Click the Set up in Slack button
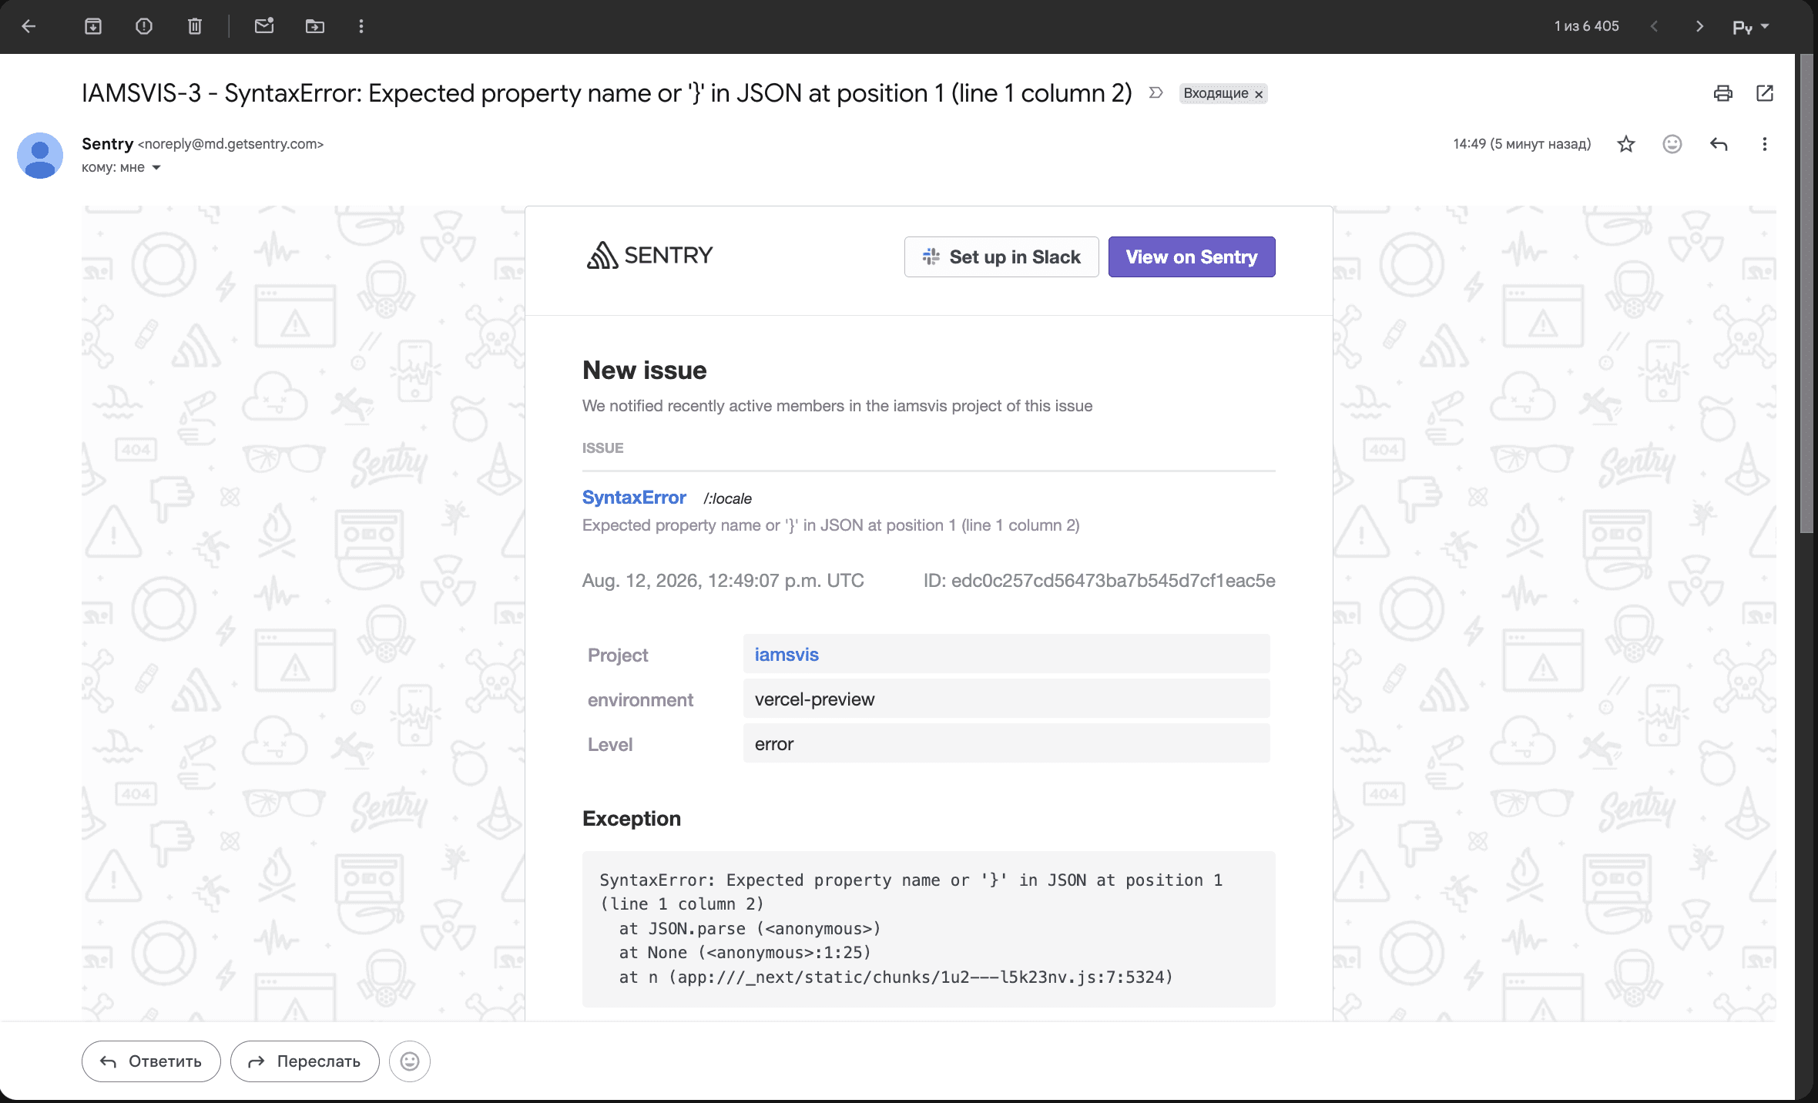 point(1001,256)
